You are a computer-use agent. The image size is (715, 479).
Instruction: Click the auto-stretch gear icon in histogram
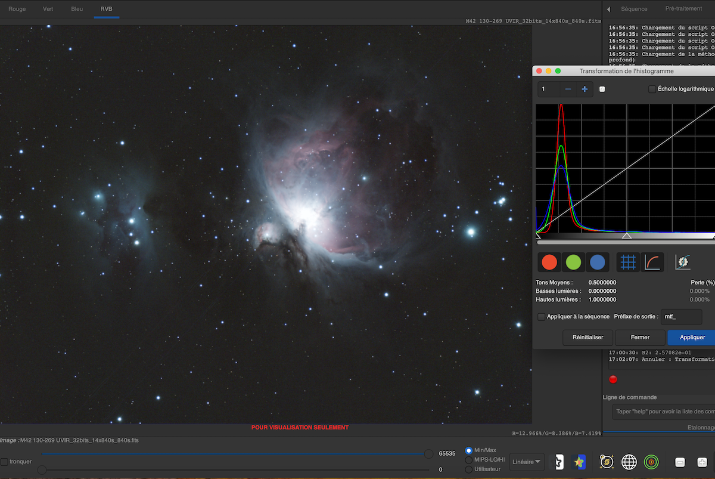pyautogui.click(x=682, y=262)
